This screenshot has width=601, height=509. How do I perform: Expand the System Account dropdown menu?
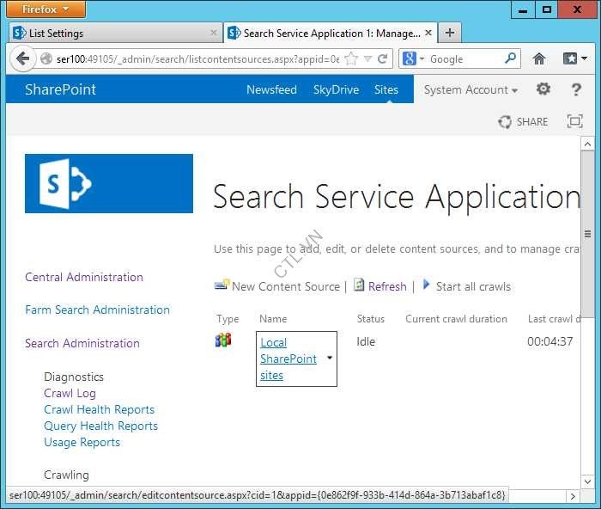click(470, 89)
